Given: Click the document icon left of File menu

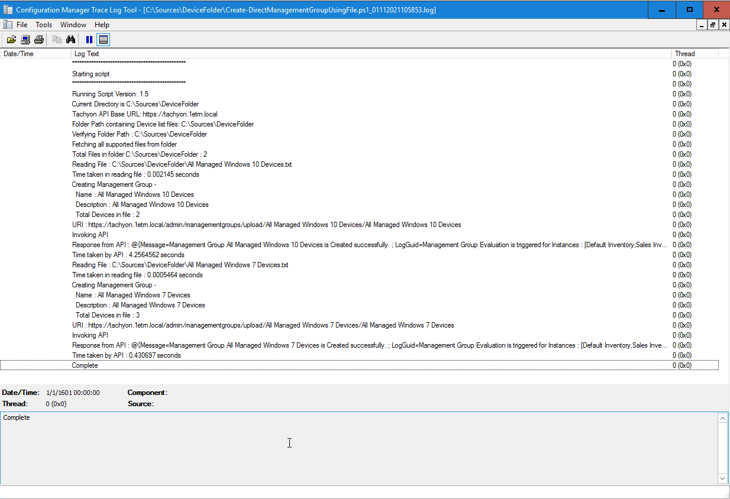Looking at the screenshot, I should [7, 25].
